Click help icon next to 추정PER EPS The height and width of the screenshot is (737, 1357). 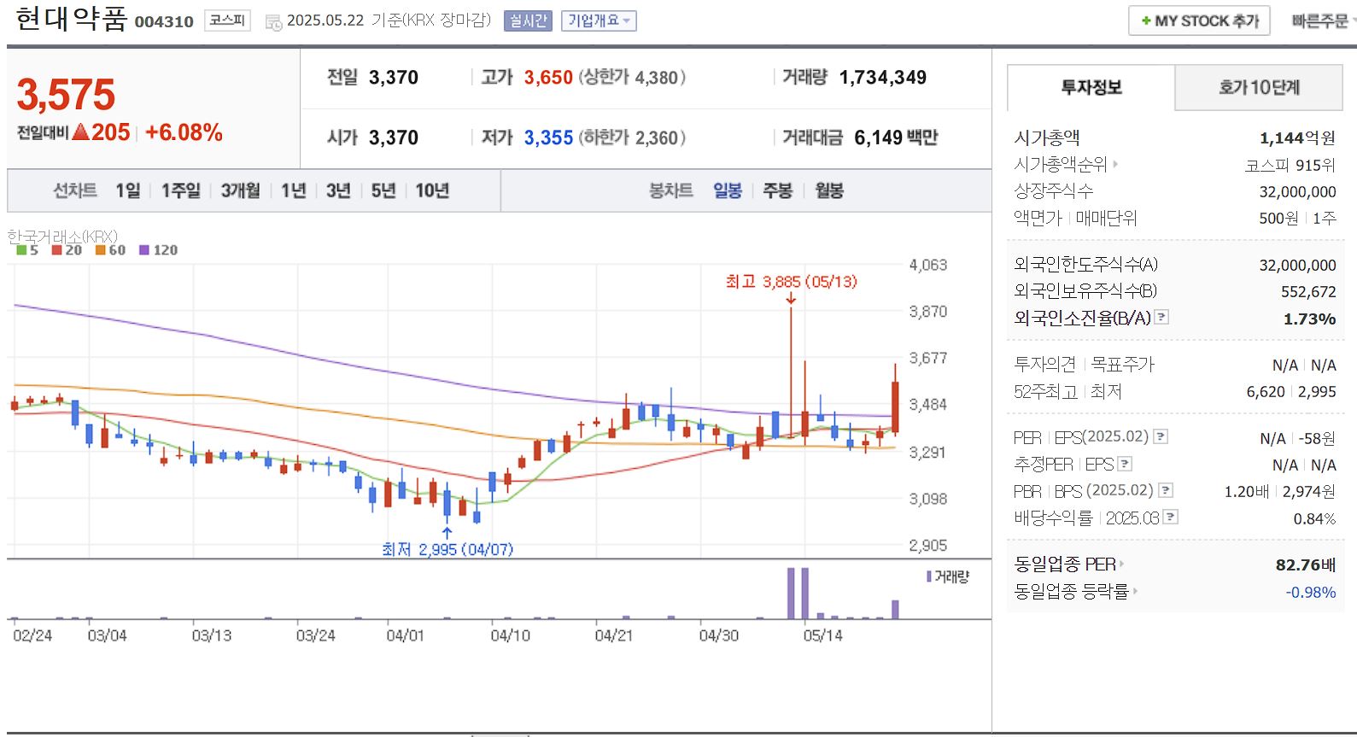pyautogui.click(x=1125, y=464)
